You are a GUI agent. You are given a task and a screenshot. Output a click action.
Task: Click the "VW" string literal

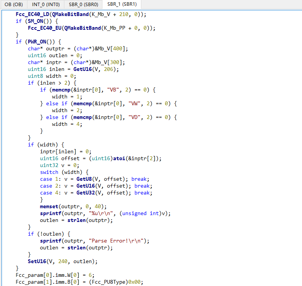134,104
